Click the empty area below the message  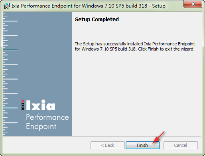click(136, 93)
